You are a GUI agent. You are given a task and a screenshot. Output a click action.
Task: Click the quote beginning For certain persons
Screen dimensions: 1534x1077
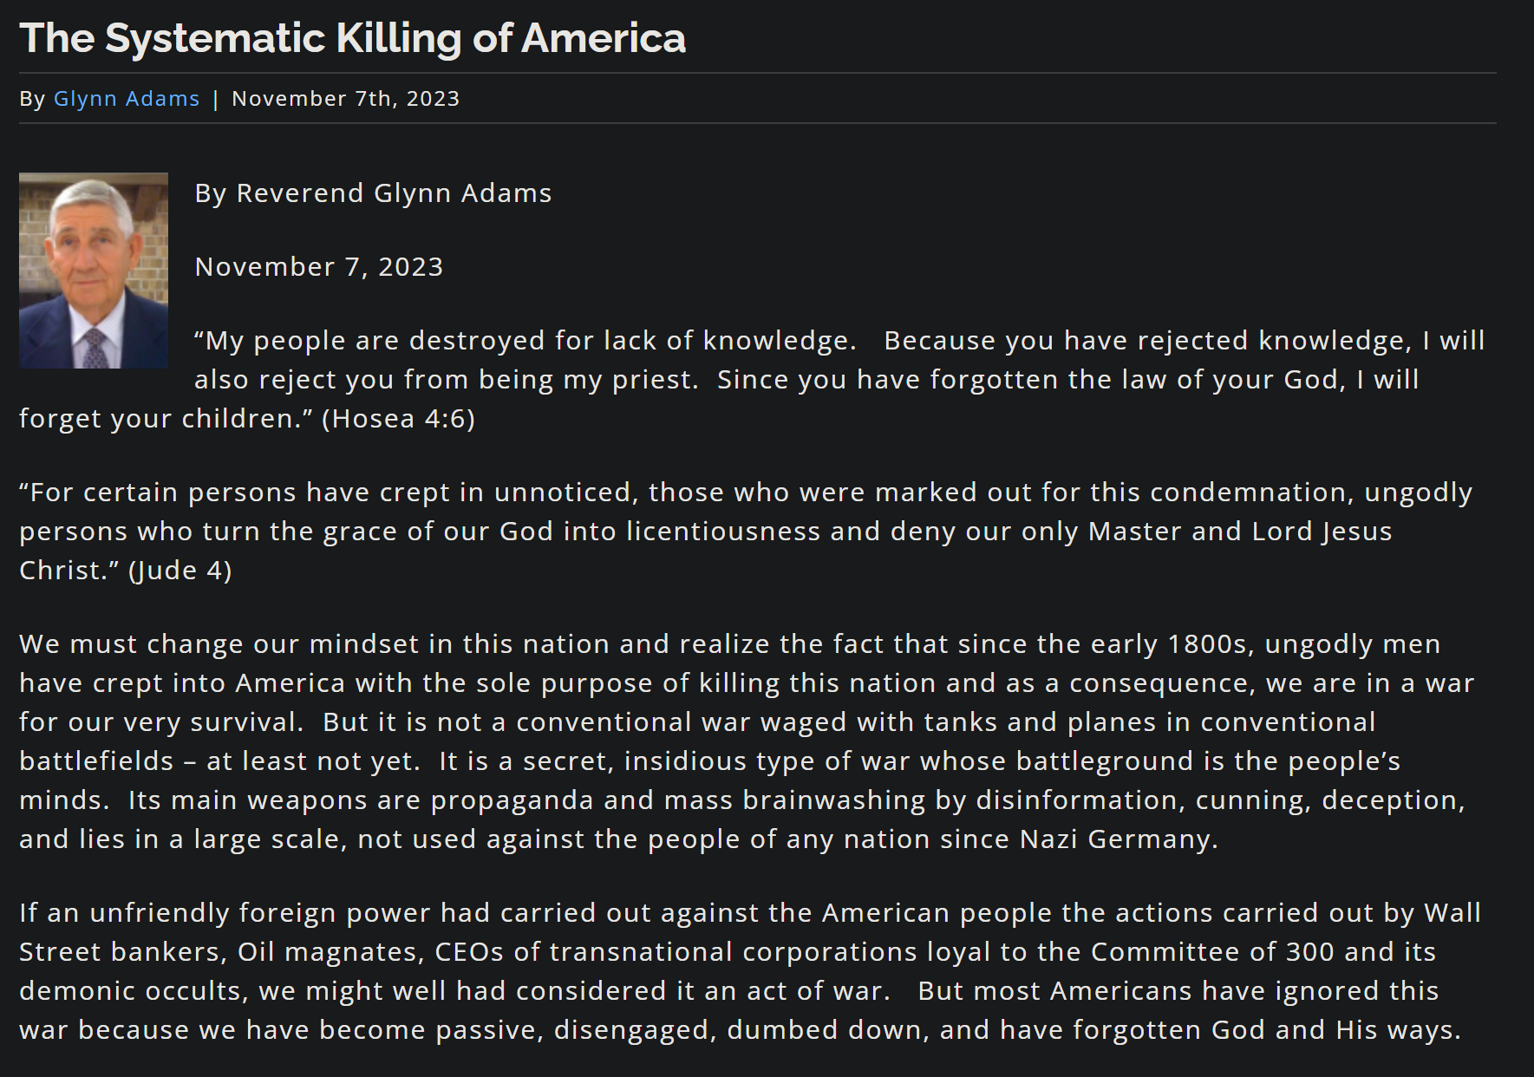pos(746,531)
